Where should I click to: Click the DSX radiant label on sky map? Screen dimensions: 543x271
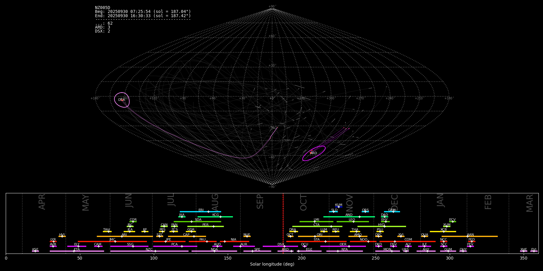coord(121,100)
